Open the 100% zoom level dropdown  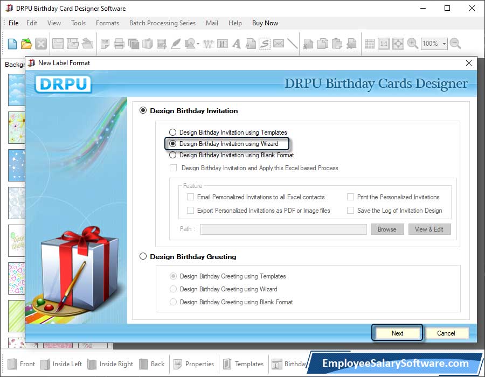pos(445,44)
